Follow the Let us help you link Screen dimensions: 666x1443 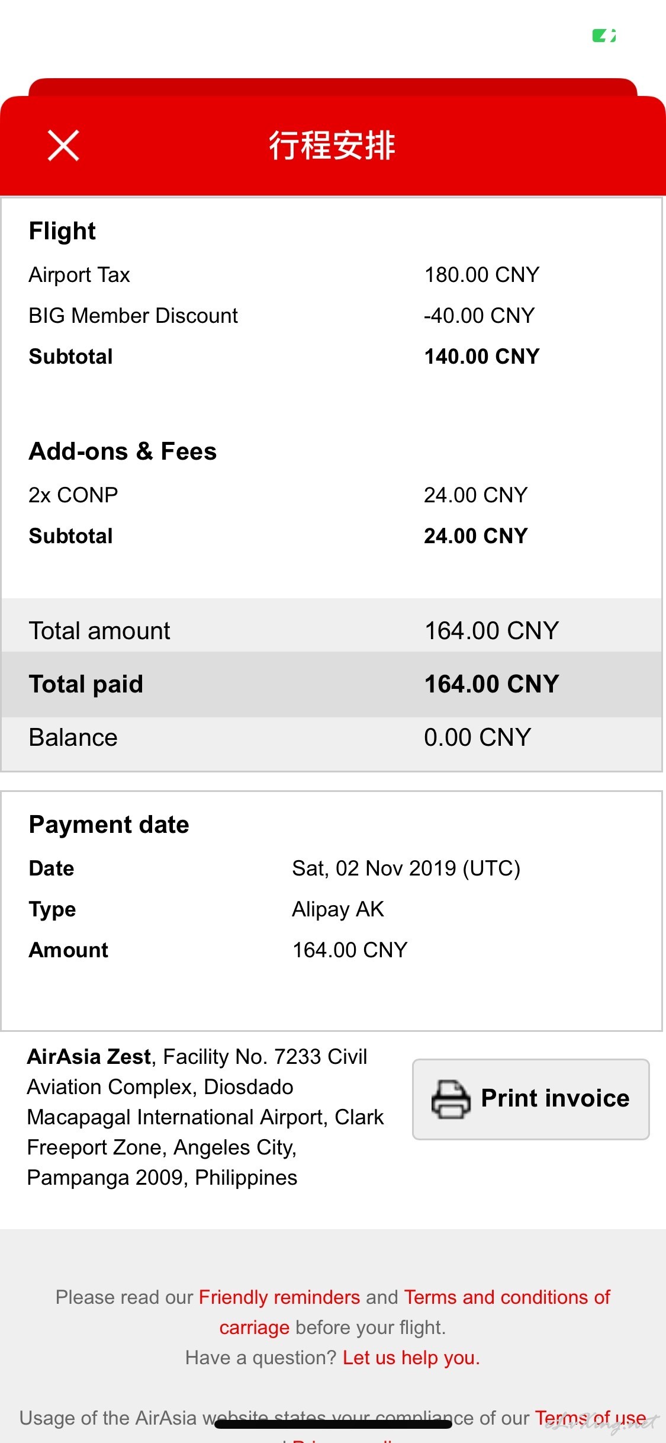[411, 1358]
